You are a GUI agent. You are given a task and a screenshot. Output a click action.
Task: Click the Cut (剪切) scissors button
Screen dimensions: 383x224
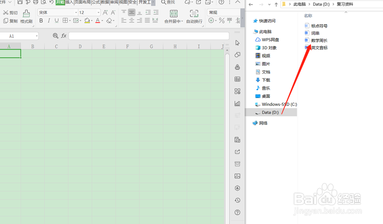(x=10, y=13)
